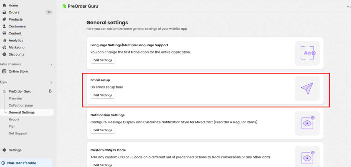The height and width of the screenshot is (167, 351).
Task: Click Edit Settings under Email setup
Action: click(103, 95)
